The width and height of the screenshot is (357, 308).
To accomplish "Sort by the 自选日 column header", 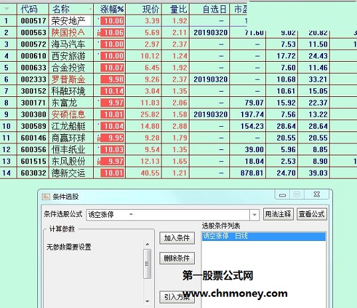I will (x=215, y=9).
